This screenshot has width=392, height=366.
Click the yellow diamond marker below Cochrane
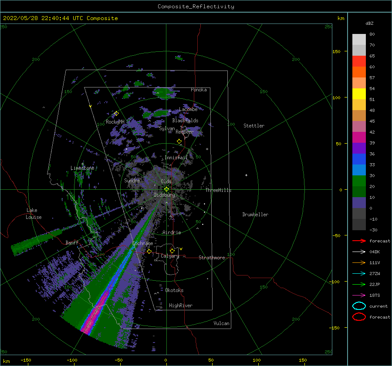tap(149, 251)
